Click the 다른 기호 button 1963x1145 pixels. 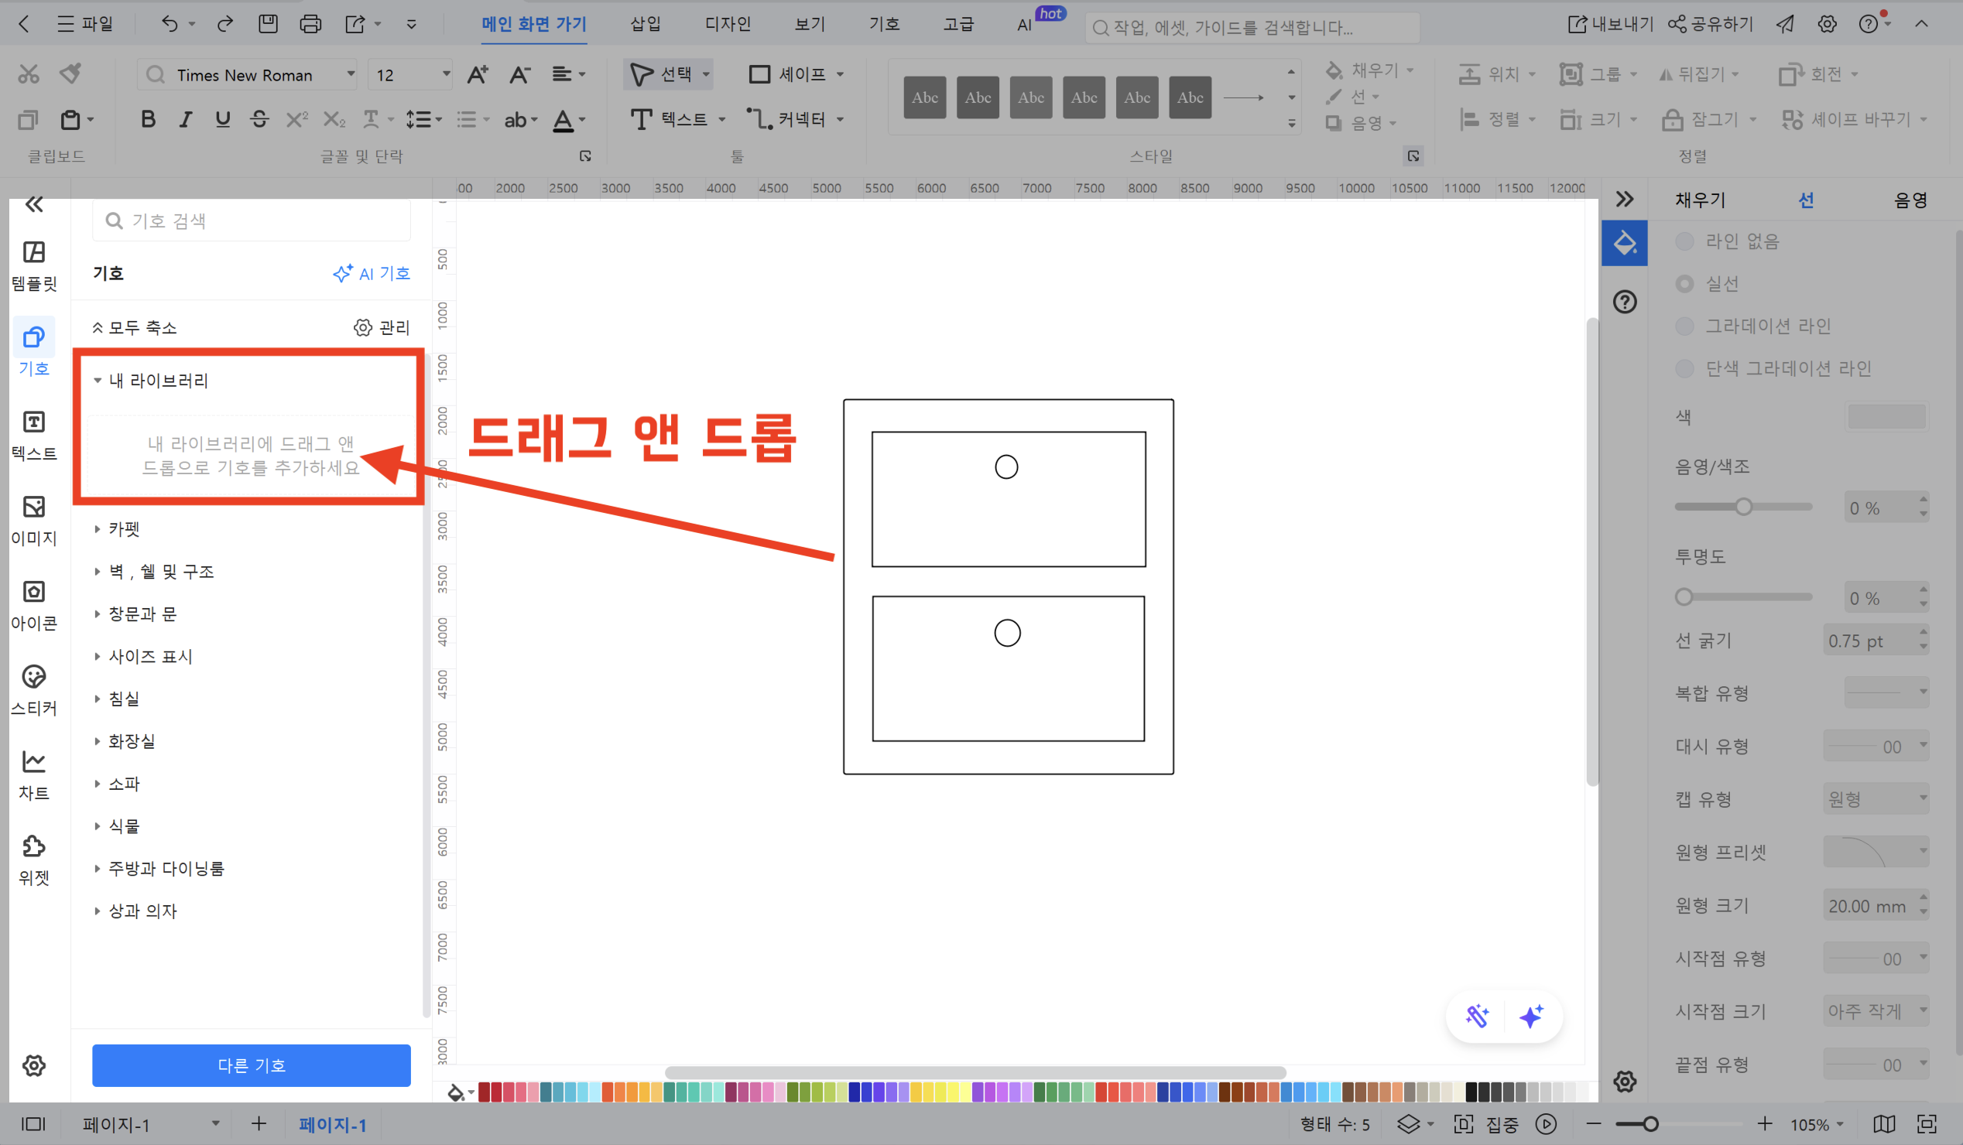[251, 1065]
